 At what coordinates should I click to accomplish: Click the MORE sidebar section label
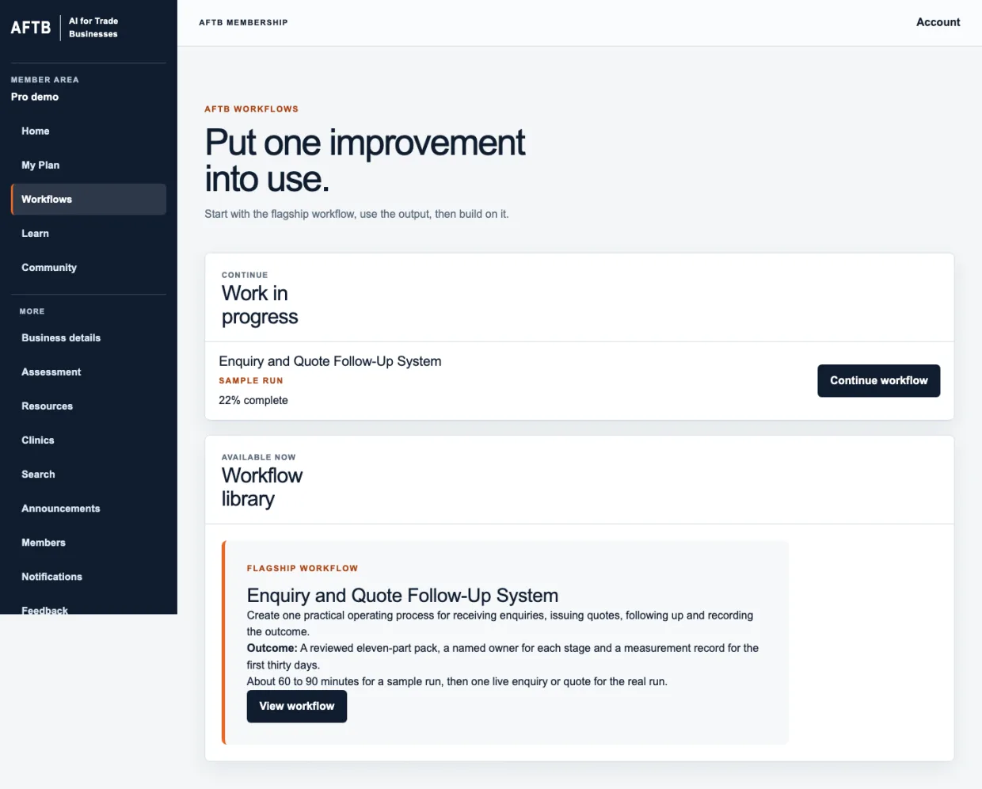(x=32, y=312)
